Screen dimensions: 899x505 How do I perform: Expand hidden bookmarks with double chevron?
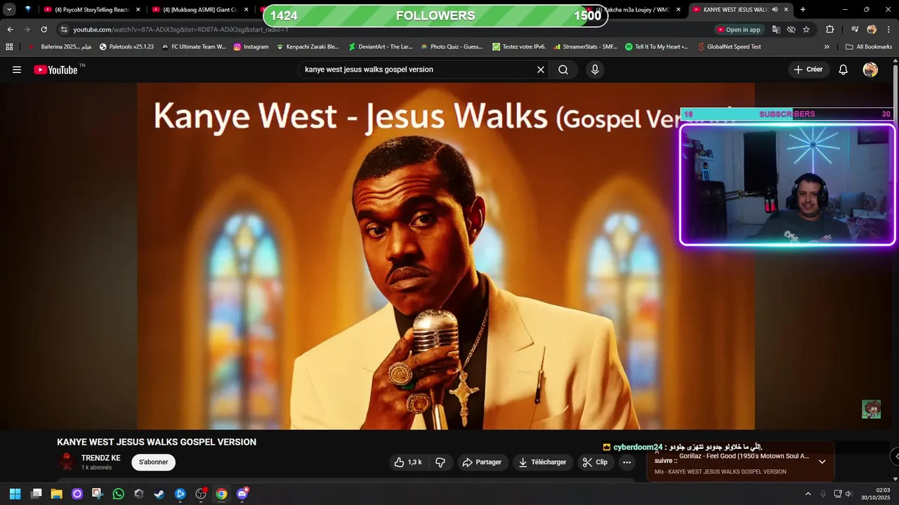click(x=827, y=47)
